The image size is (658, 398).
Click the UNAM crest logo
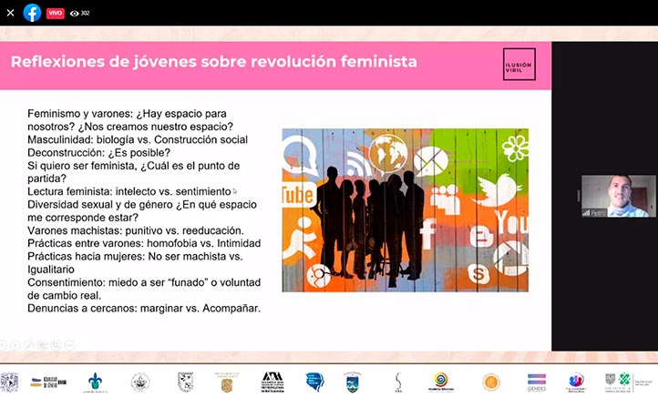coord(10,382)
